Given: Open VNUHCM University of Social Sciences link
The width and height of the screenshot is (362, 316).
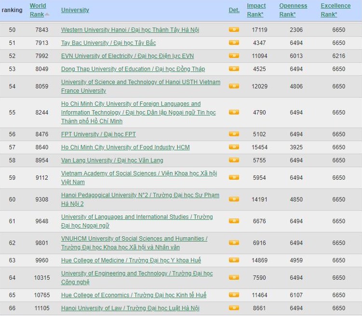Looking at the screenshot, I should click(134, 243).
